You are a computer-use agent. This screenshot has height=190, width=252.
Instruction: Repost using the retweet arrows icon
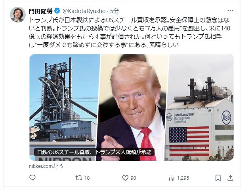point(79,178)
